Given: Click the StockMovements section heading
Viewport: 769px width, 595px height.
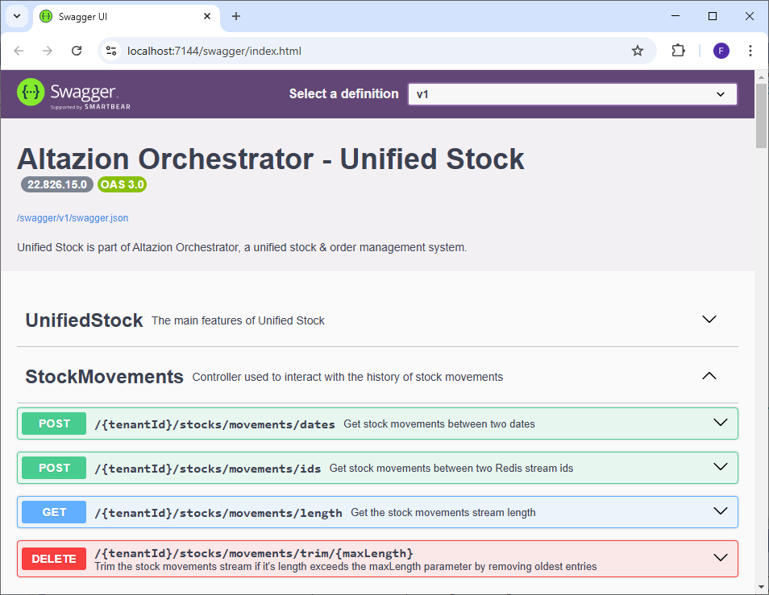Looking at the screenshot, I should click(104, 377).
